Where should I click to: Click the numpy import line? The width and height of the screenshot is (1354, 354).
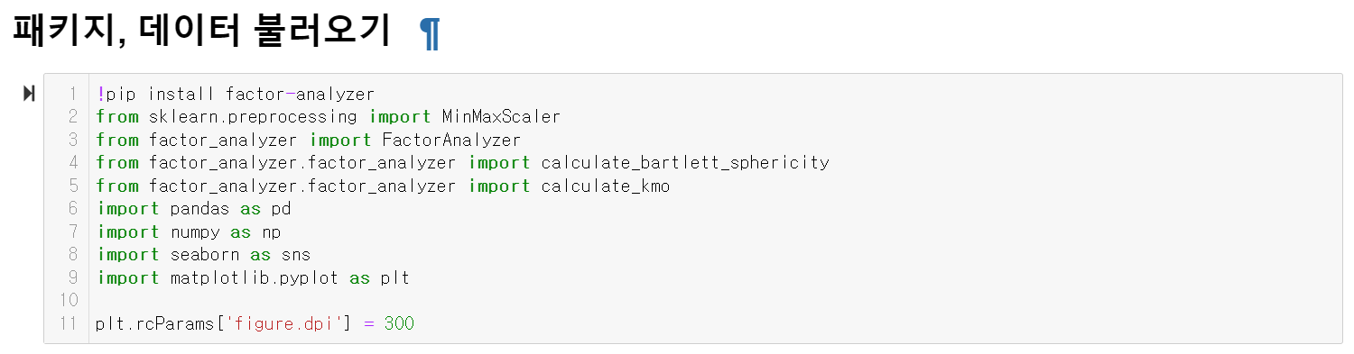coord(189,231)
